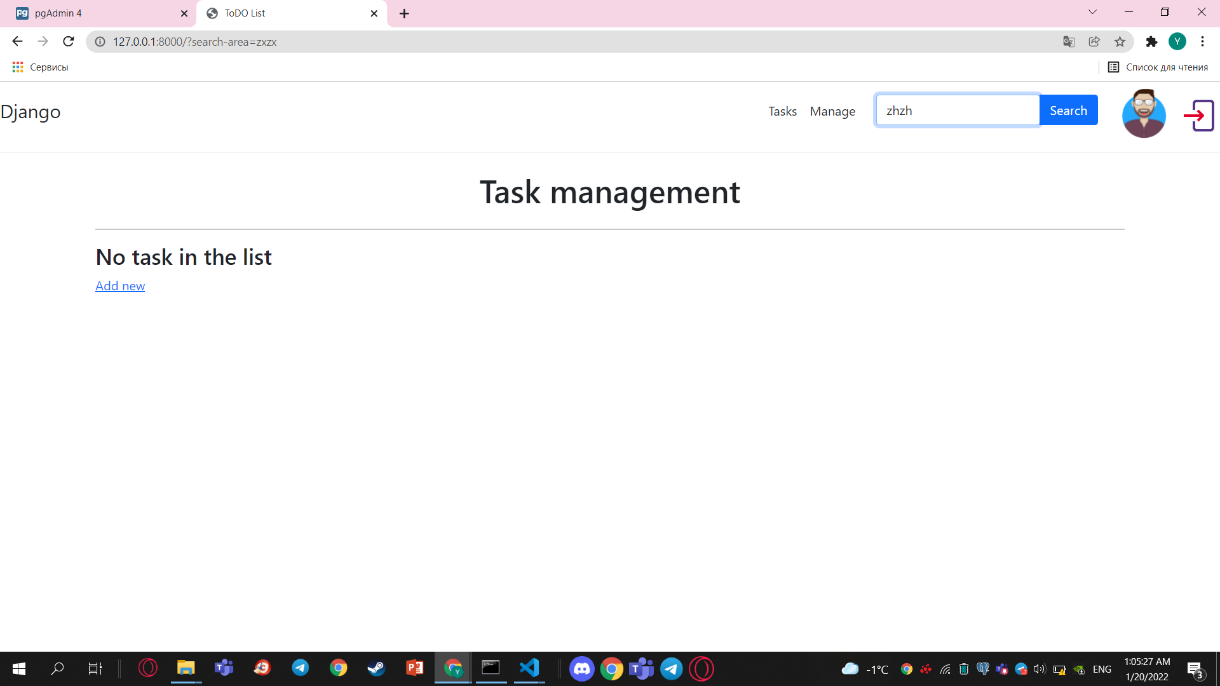The image size is (1220, 686).
Task: Go to Django brand home link
Action: pyautogui.click(x=30, y=112)
